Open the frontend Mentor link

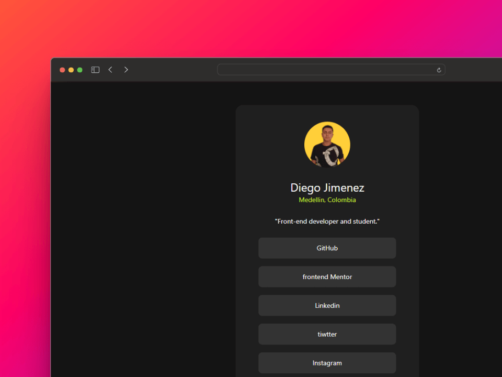pyautogui.click(x=327, y=277)
